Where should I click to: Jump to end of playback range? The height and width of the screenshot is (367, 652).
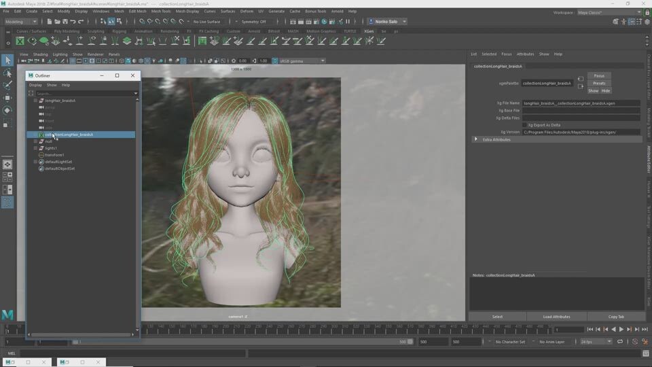(645, 330)
